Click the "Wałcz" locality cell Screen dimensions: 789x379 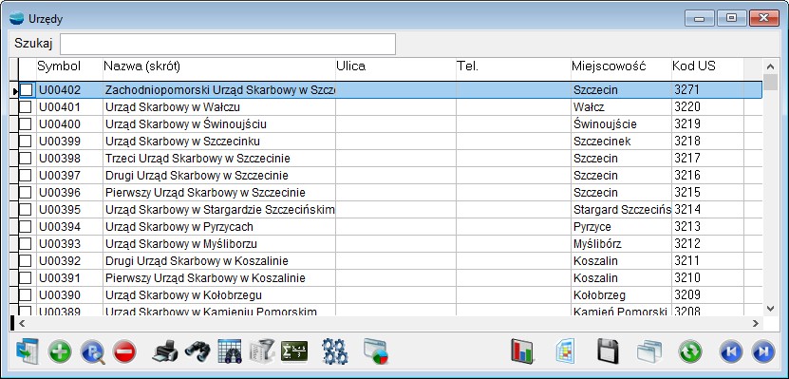click(x=621, y=107)
